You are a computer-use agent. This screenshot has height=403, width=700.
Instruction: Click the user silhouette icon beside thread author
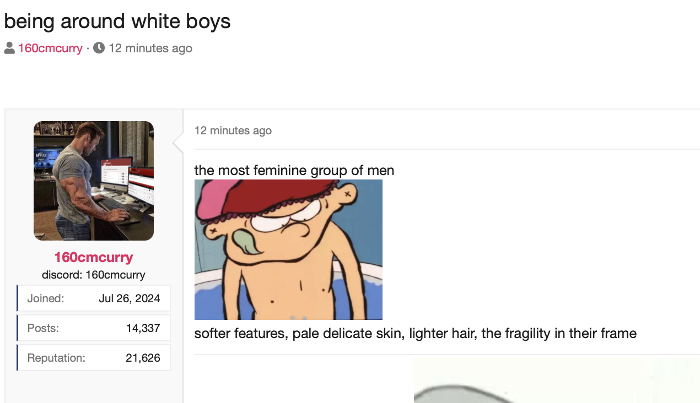click(9, 48)
